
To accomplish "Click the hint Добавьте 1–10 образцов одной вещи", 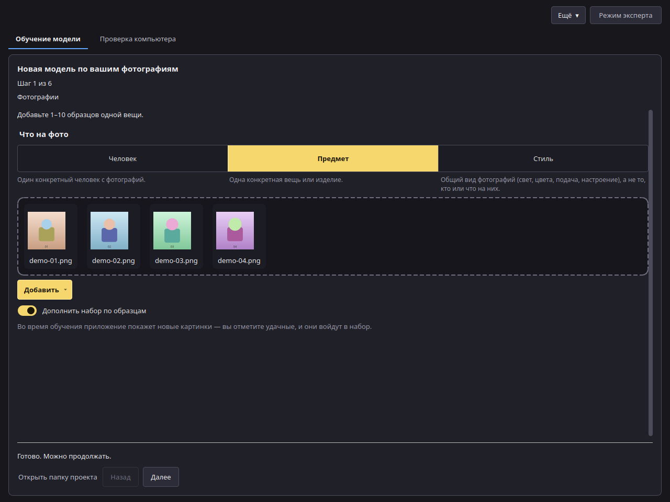I will pos(80,115).
